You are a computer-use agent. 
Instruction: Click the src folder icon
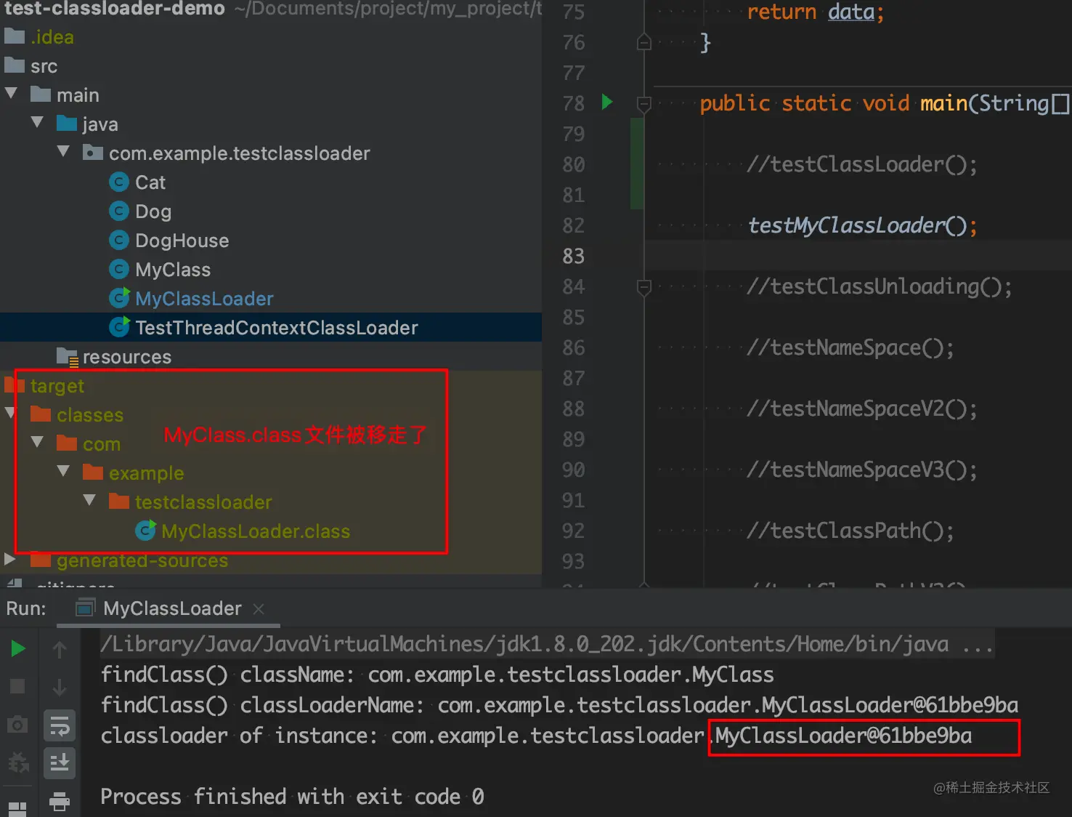click(x=15, y=65)
